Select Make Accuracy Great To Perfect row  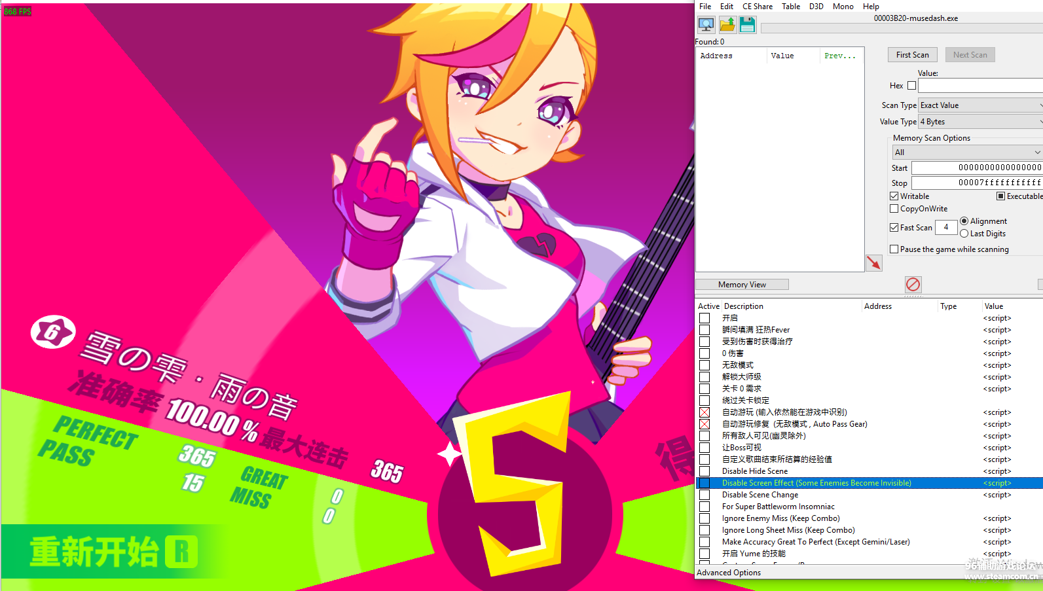[869, 542]
